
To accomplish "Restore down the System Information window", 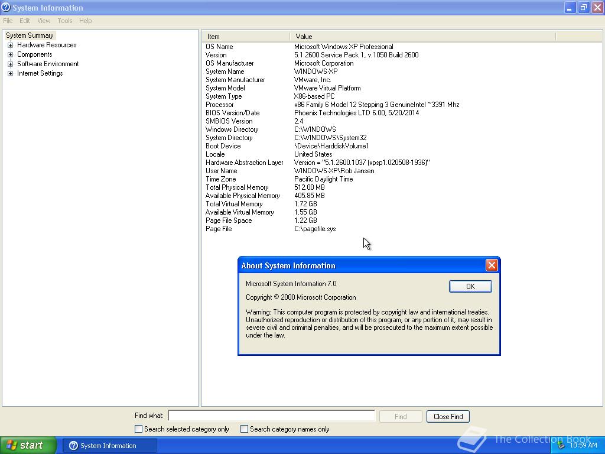I will [583, 7].
